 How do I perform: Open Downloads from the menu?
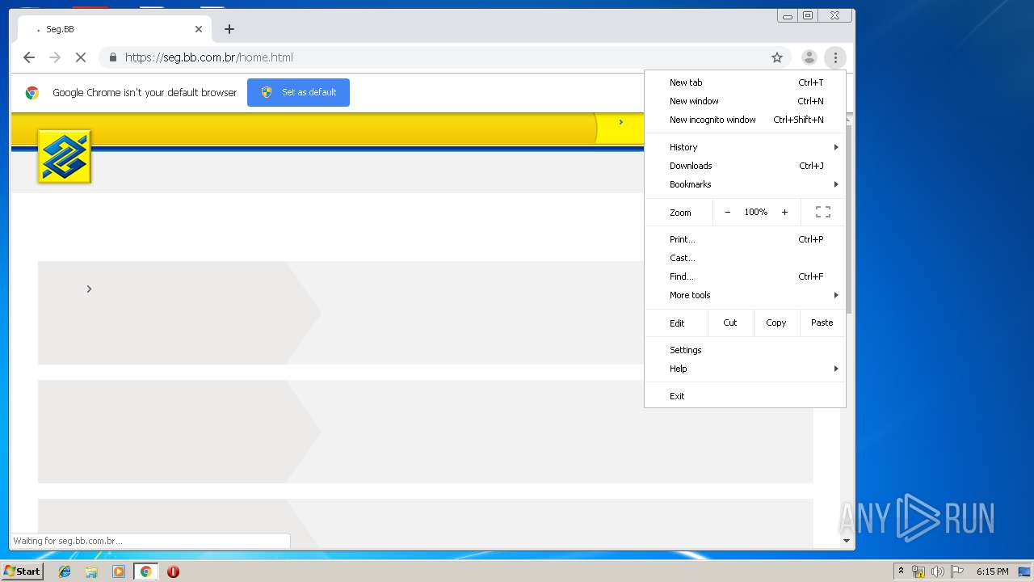point(745,166)
